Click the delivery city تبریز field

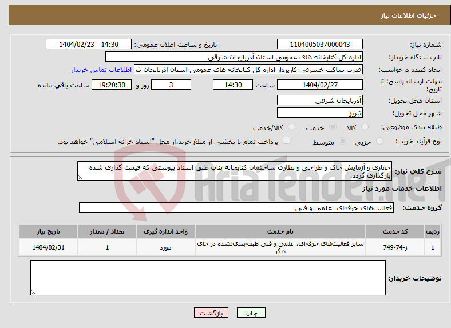point(319,113)
